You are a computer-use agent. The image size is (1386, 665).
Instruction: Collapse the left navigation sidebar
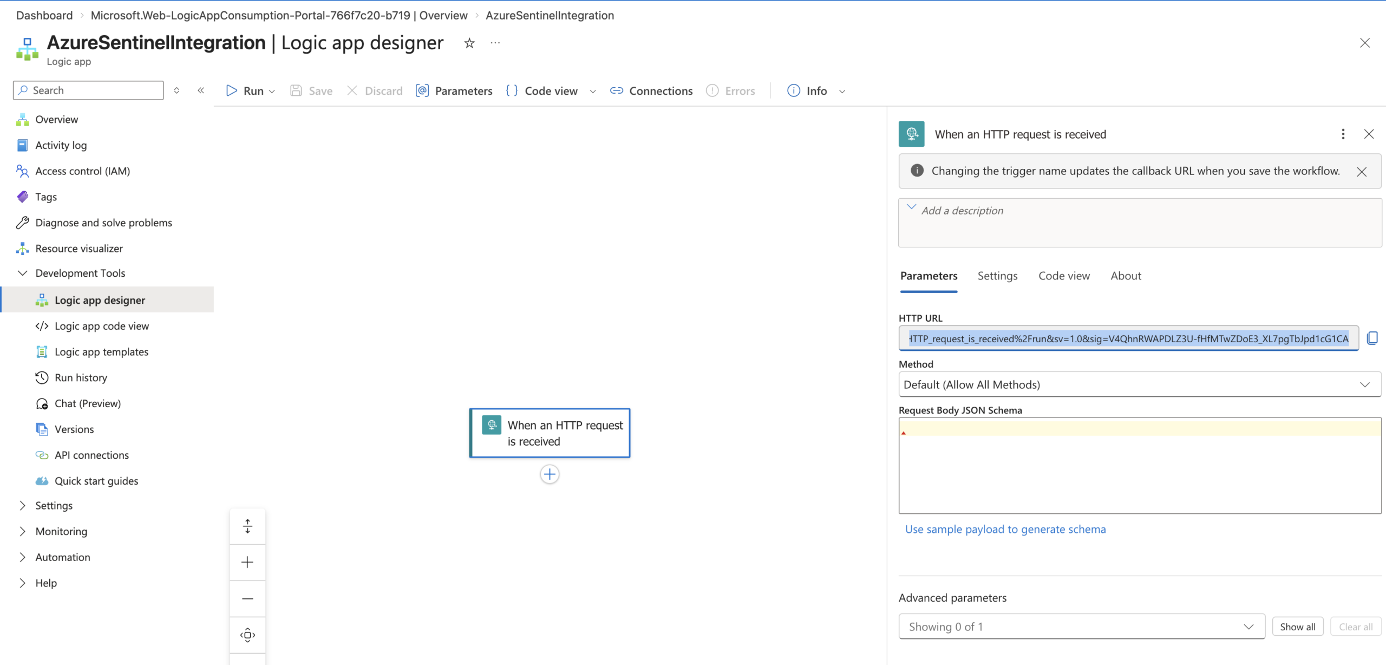(201, 90)
